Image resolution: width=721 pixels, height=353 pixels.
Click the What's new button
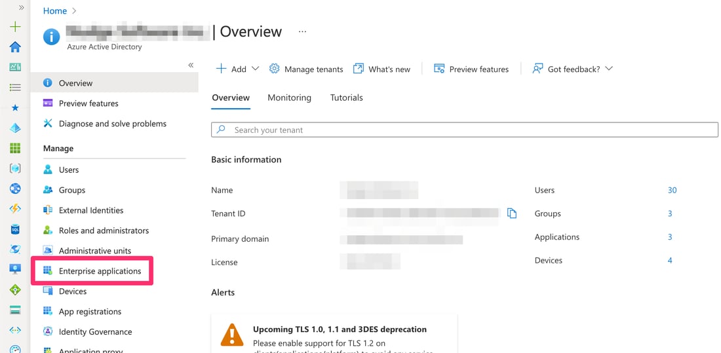coord(381,69)
